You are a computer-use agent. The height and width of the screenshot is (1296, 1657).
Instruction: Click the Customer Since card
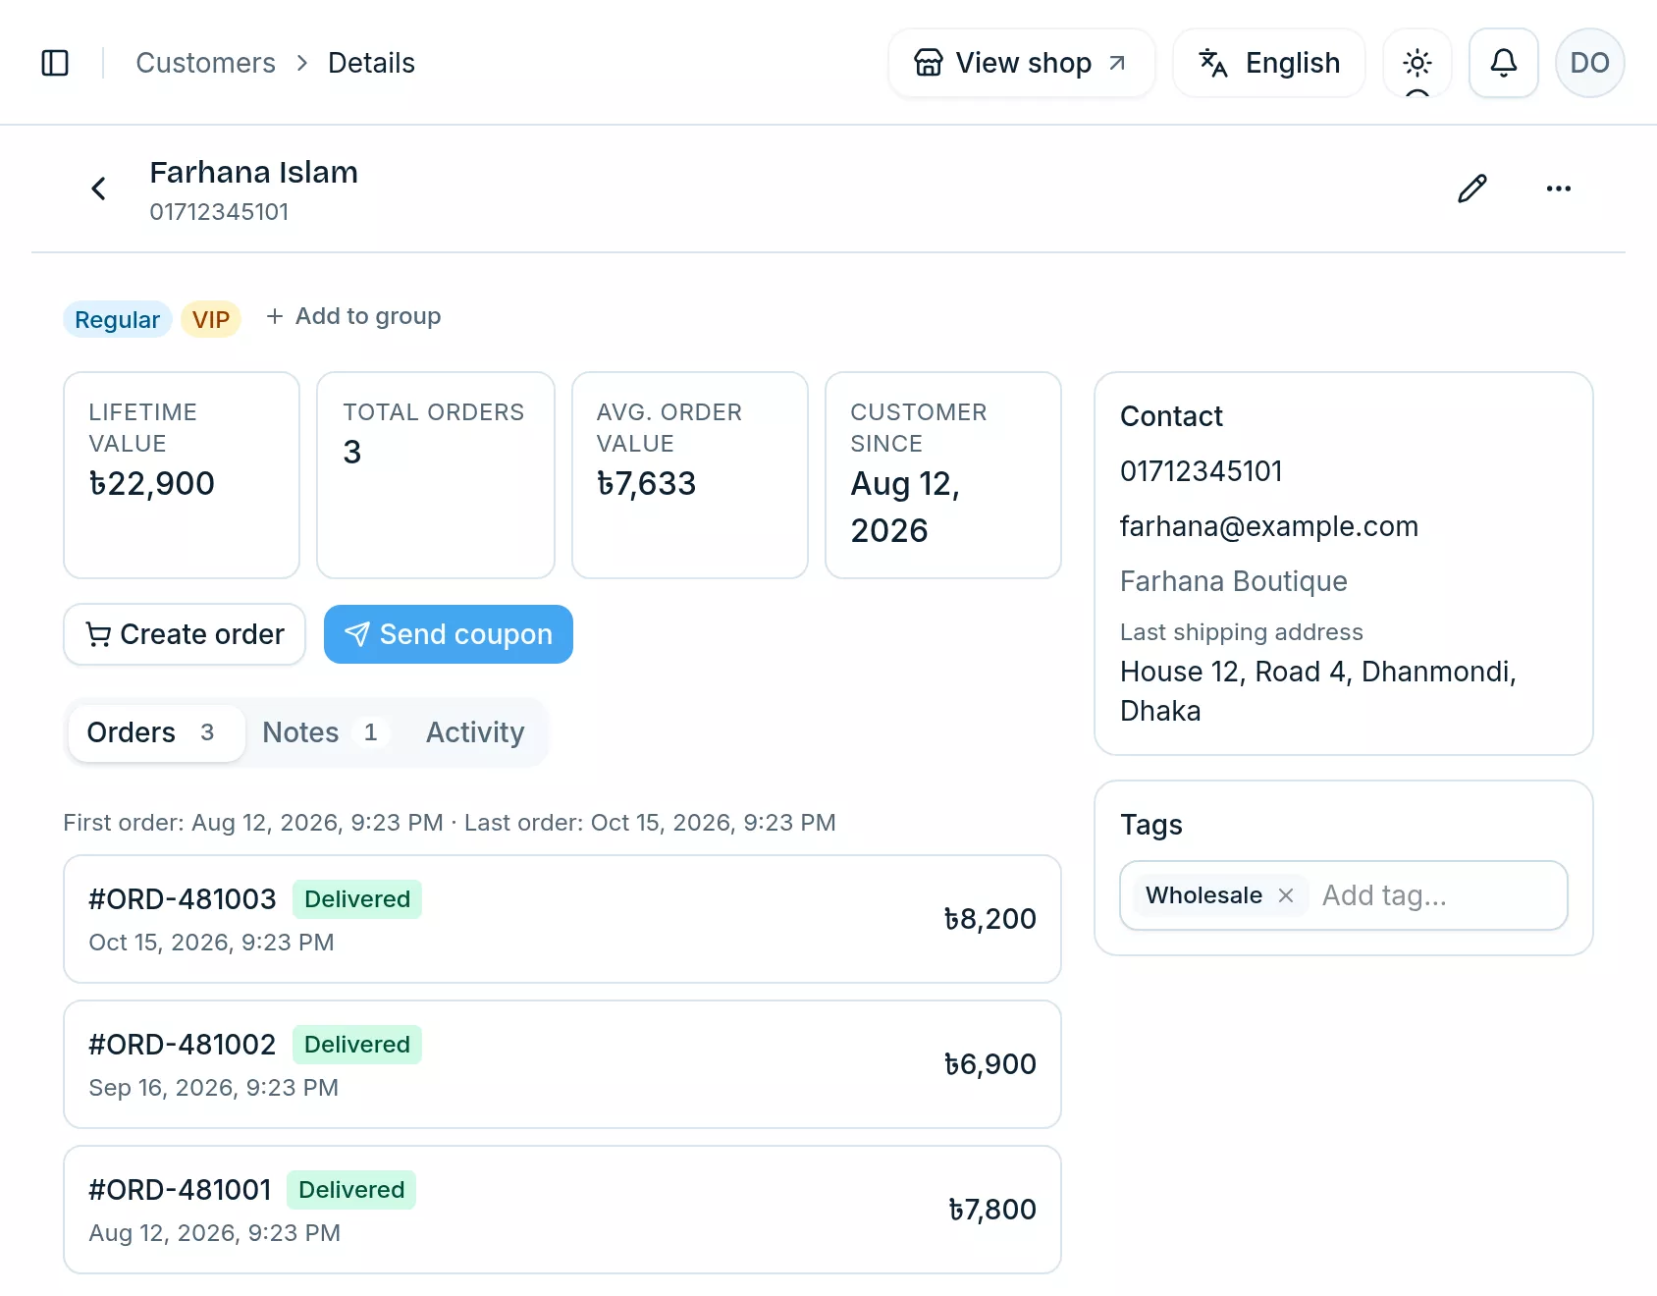(943, 475)
